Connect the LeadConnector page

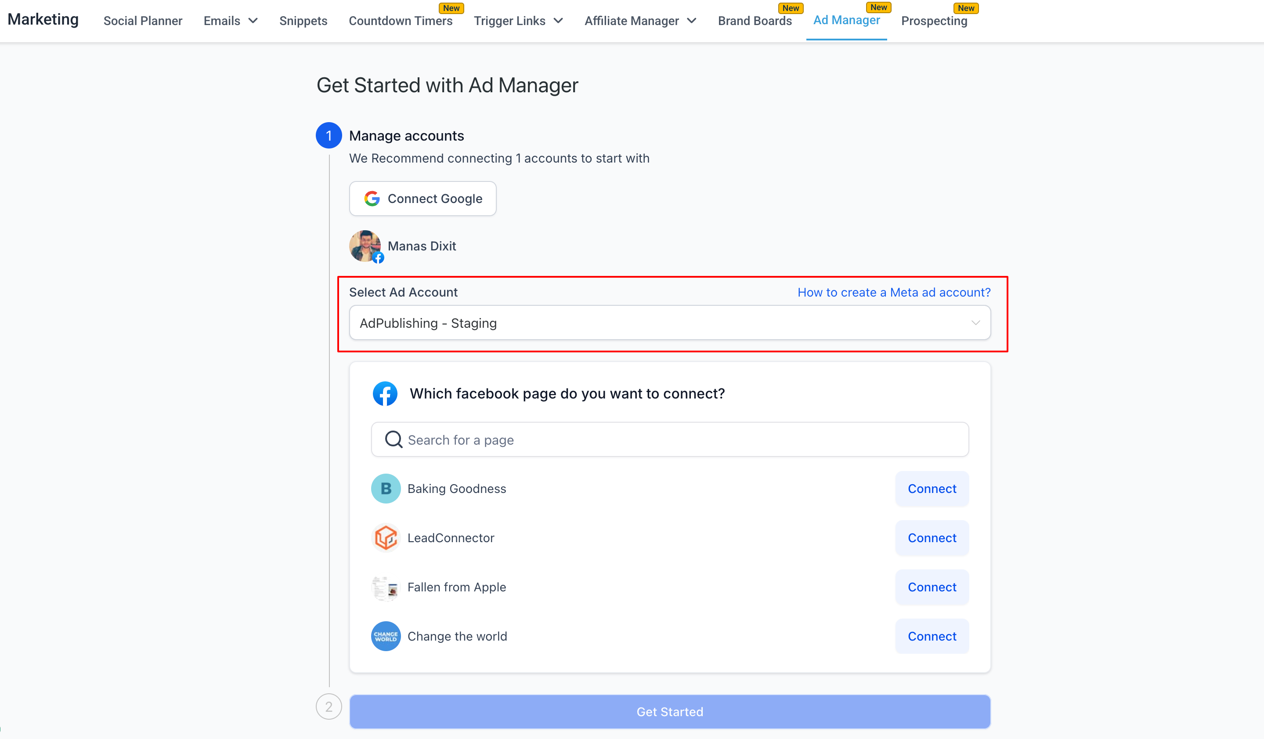tap(932, 538)
